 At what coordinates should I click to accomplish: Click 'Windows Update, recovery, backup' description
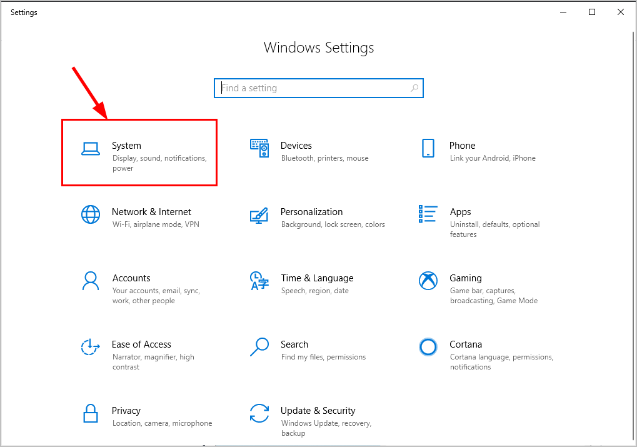tap(326, 428)
